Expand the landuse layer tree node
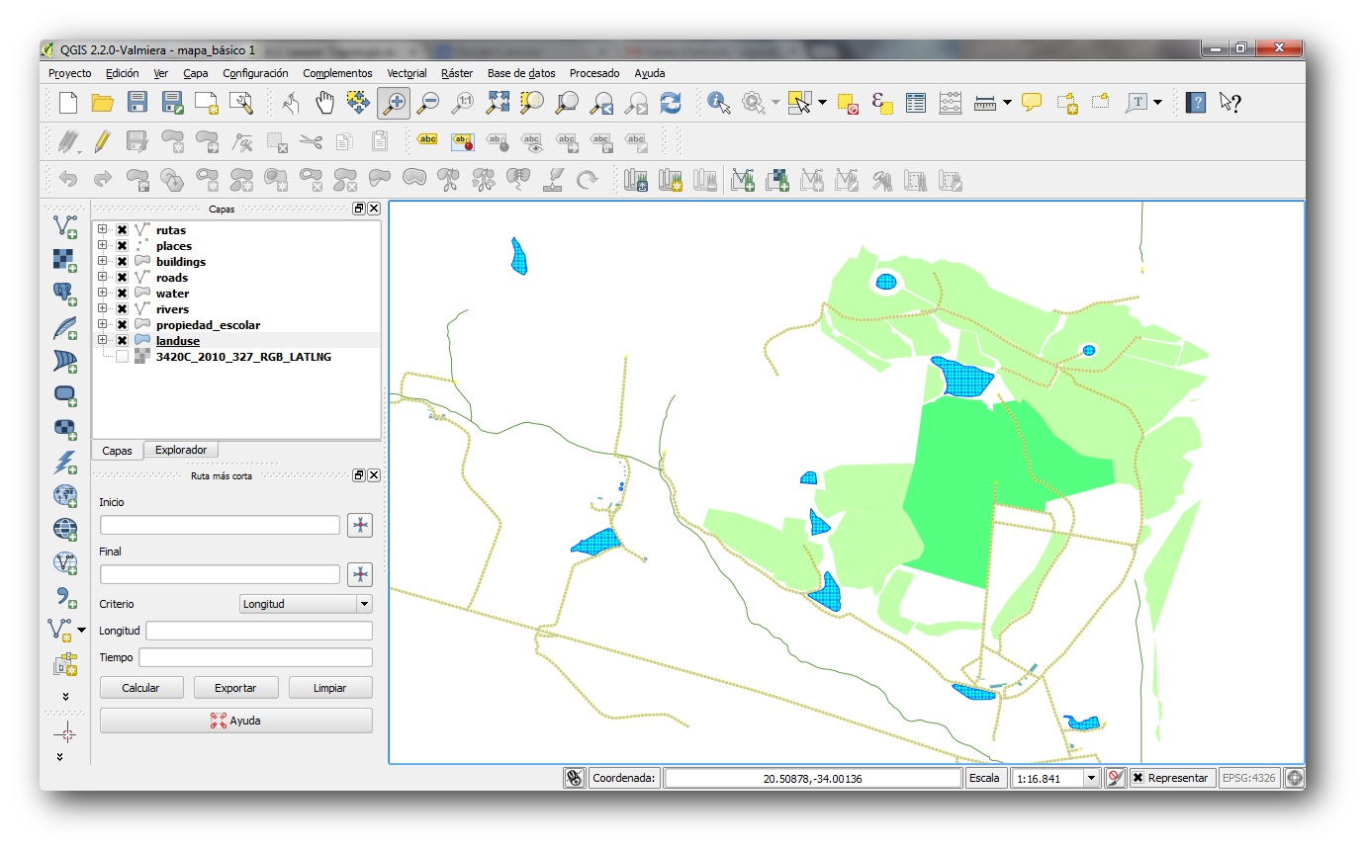Image resolution: width=1365 pixels, height=850 pixels. point(102,341)
